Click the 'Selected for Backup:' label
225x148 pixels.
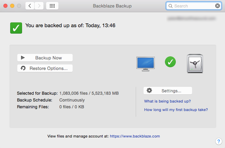[x=37, y=93]
